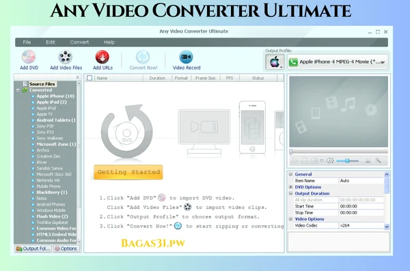The height and width of the screenshot is (271, 410).
Task: Click the volume slider under preview
Action: click(348, 160)
